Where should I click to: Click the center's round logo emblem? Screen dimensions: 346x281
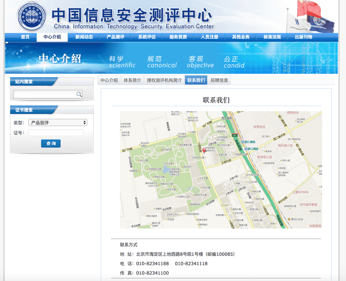32,17
